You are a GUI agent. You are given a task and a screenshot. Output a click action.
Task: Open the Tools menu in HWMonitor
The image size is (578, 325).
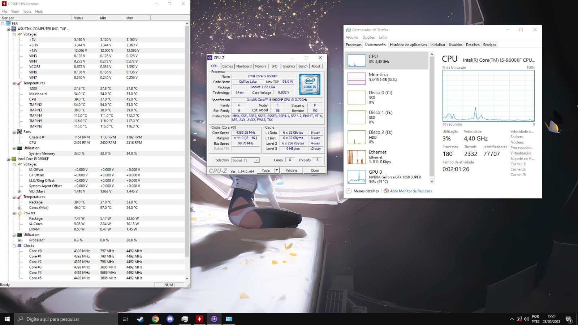coord(27,11)
